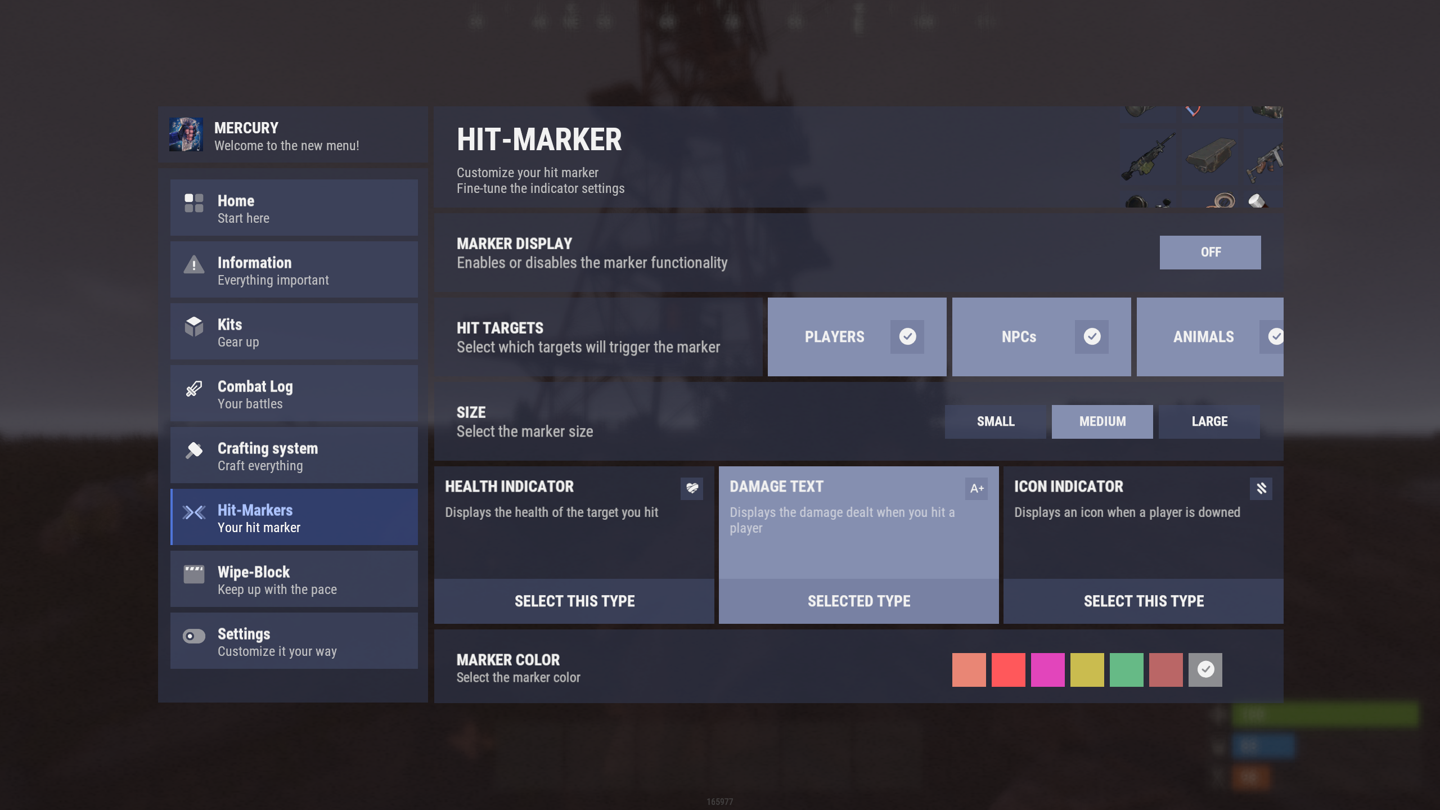
Task: Select Icon Indicator via Select This Type
Action: coord(1144,601)
